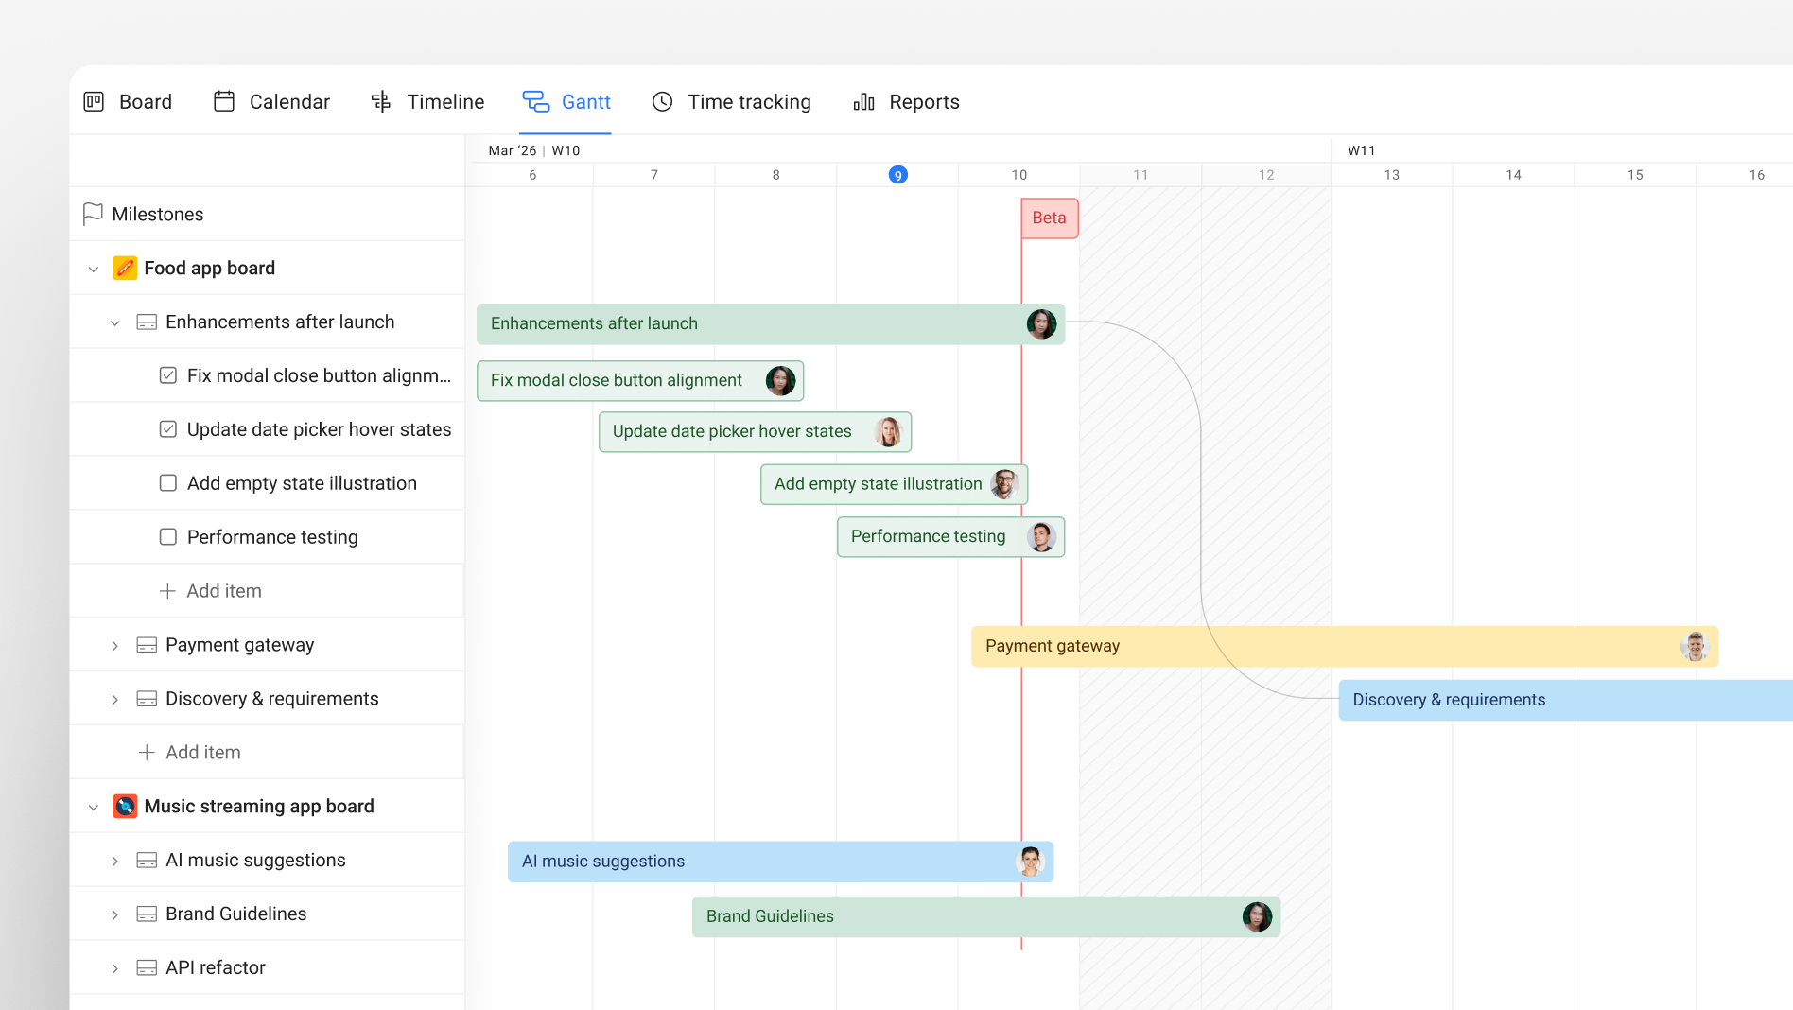
Task: Click plus icon of Add item under Discovery & requirements
Action: pyautogui.click(x=147, y=753)
